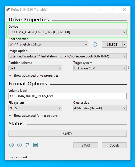Open the Device dropdown
The height and width of the screenshot is (167, 135).
click(68, 32)
